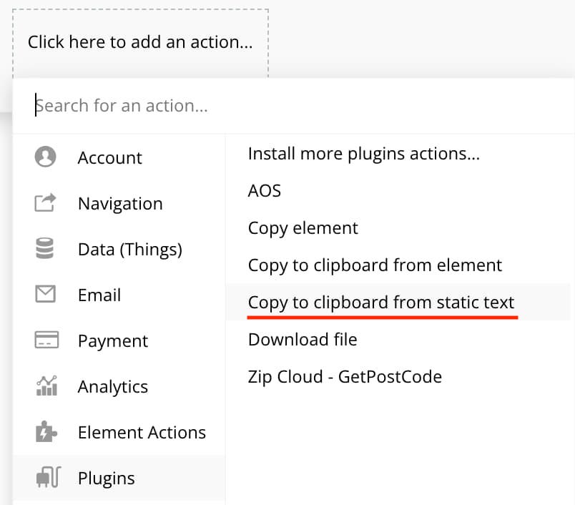Viewport: 575px width, 505px height.
Task: Select Zip Cloud - GetPostCode action
Action: click(x=345, y=377)
